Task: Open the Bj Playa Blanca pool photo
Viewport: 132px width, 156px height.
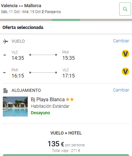Action: [x=15, y=106]
